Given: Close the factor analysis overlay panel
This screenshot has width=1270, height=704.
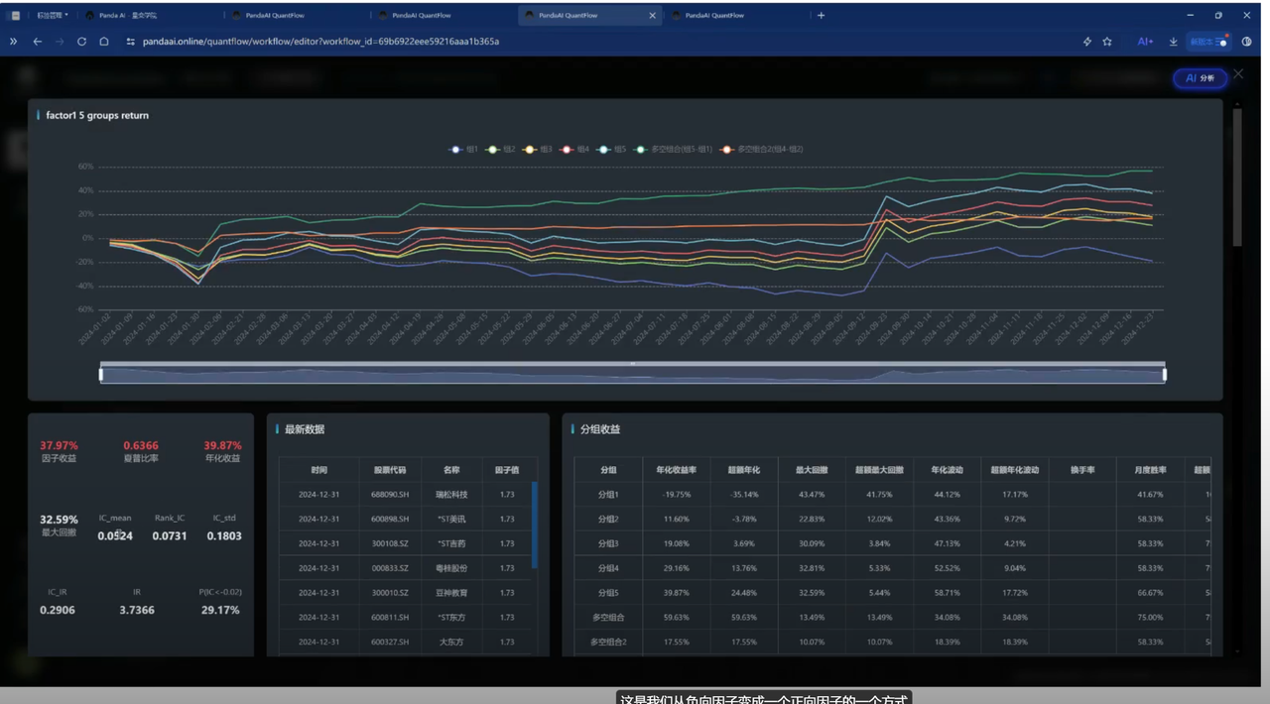Looking at the screenshot, I should tap(1237, 75).
